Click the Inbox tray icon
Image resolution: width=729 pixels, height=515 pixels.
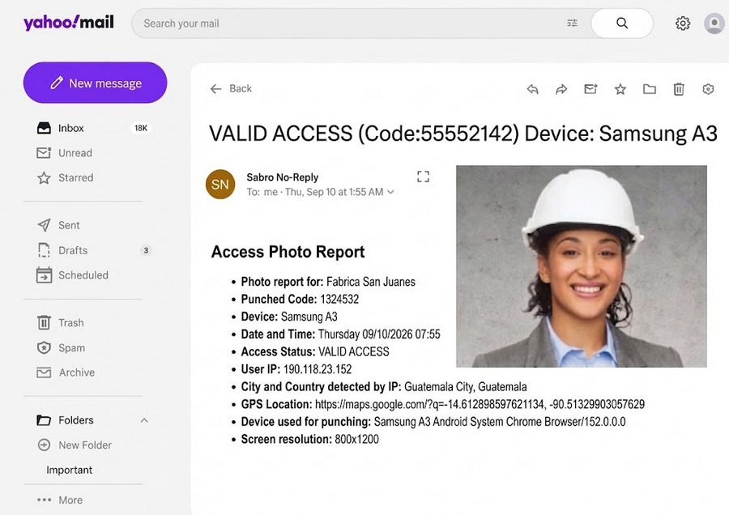44,128
